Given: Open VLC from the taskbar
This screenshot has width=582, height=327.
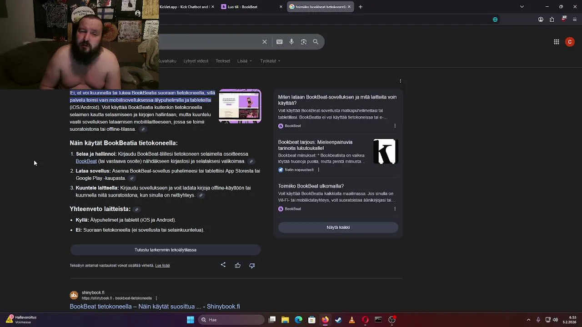Looking at the screenshot, I should 351,320.
